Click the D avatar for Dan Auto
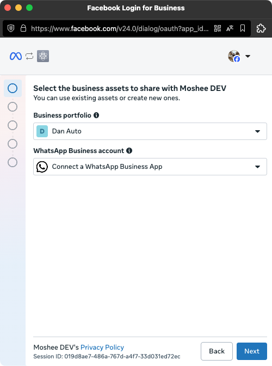The height and width of the screenshot is (366, 272). coord(42,131)
